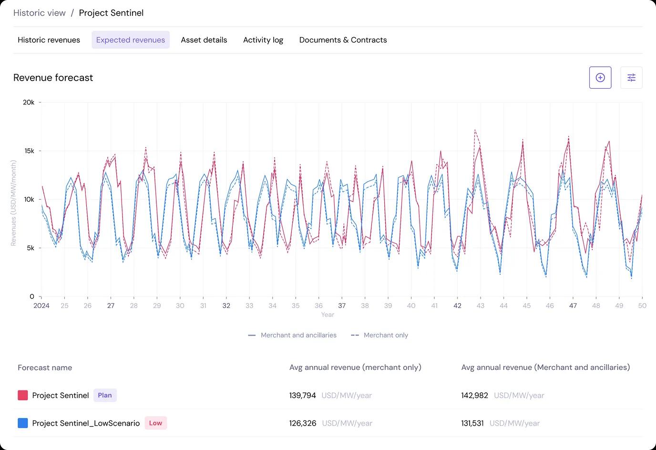Screen dimensions: 656x450
Task: Click Avg annual revenue (merchant only) header
Action: (x=355, y=368)
